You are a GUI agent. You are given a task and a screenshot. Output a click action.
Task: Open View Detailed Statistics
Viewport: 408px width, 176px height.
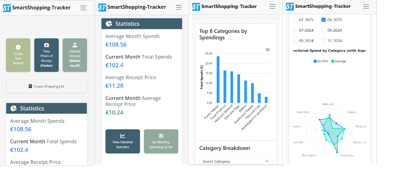click(x=123, y=141)
